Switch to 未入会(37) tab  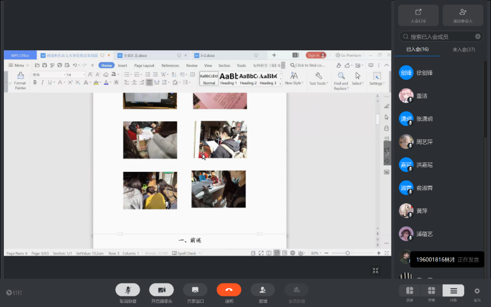pos(463,50)
